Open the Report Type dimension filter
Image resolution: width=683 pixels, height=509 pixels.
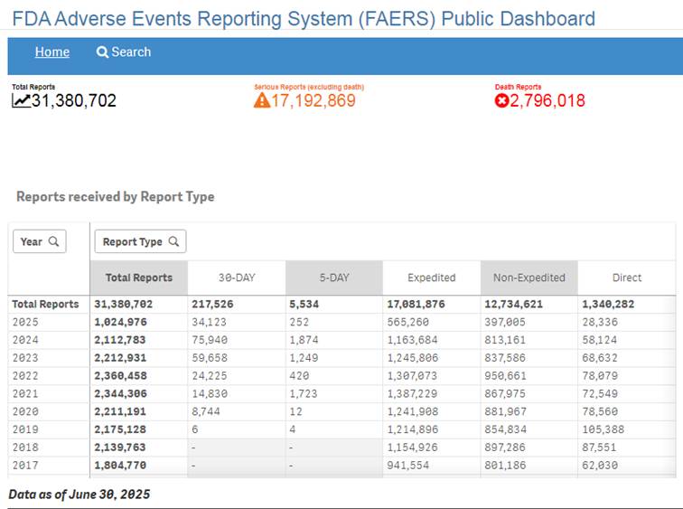click(x=140, y=241)
